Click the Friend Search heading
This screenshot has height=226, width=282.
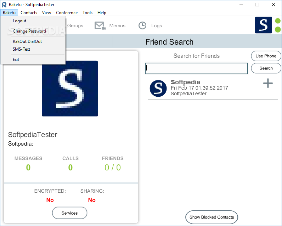pos(169,42)
